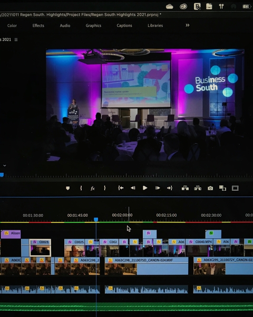
Task: Click the fx badge on clip C0025
Action: click(x=70, y=242)
